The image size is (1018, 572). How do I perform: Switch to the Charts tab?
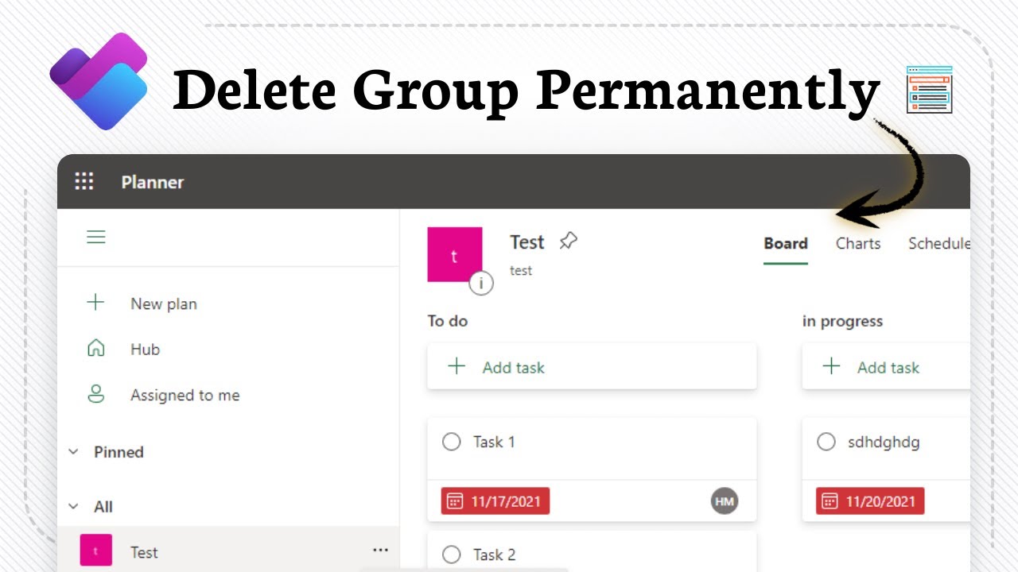tap(858, 244)
